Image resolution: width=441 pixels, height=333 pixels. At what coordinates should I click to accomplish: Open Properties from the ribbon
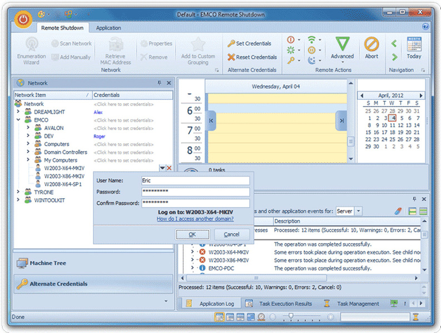click(157, 43)
